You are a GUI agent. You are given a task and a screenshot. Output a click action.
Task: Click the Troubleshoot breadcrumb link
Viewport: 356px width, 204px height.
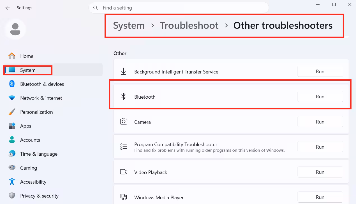[189, 25]
